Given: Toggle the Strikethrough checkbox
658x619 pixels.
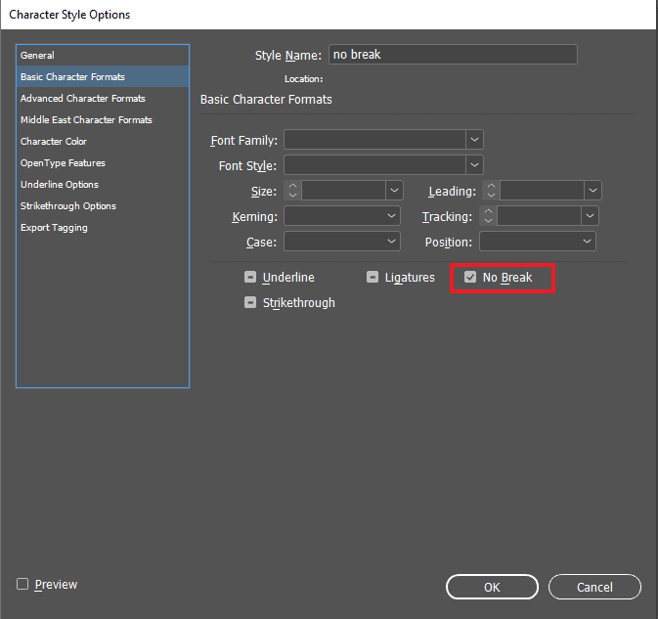Looking at the screenshot, I should [x=251, y=303].
